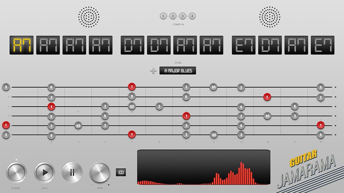Click the red audio spectrum display
Screen dimensions: 344x193
(204, 167)
